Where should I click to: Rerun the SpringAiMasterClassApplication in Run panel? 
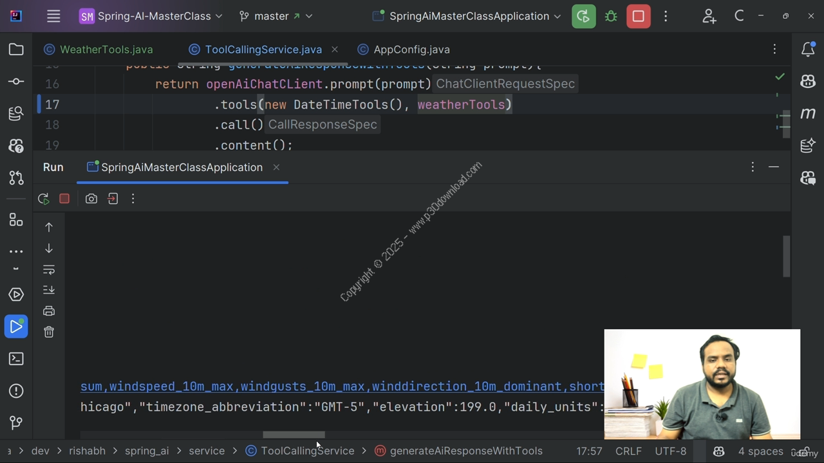point(44,199)
